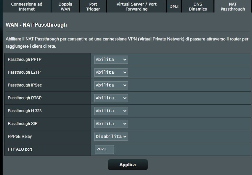The image size is (252, 175).
Task: Click the Passthrough PPTP row label
Action: 25,60
